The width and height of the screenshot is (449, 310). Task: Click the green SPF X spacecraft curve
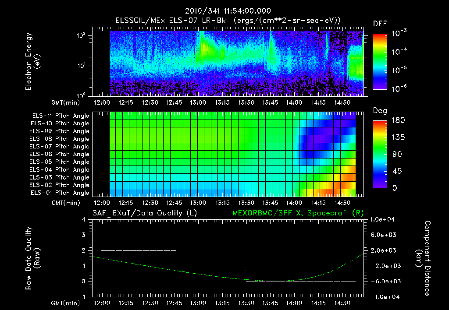[228, 277]
